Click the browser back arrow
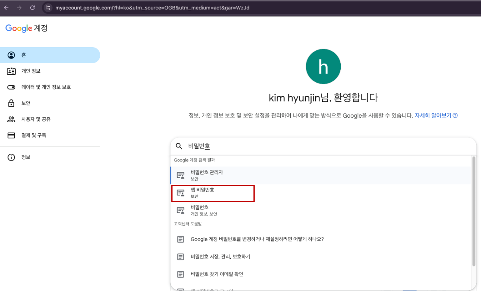 (6, 7)
